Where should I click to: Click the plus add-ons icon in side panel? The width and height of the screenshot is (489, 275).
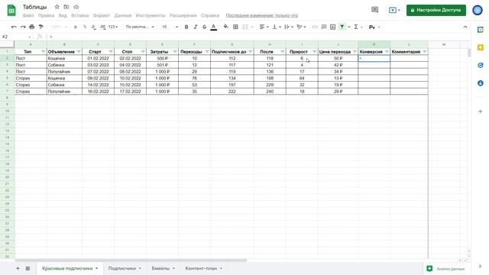pyautogui.click(x=481, y=112)
